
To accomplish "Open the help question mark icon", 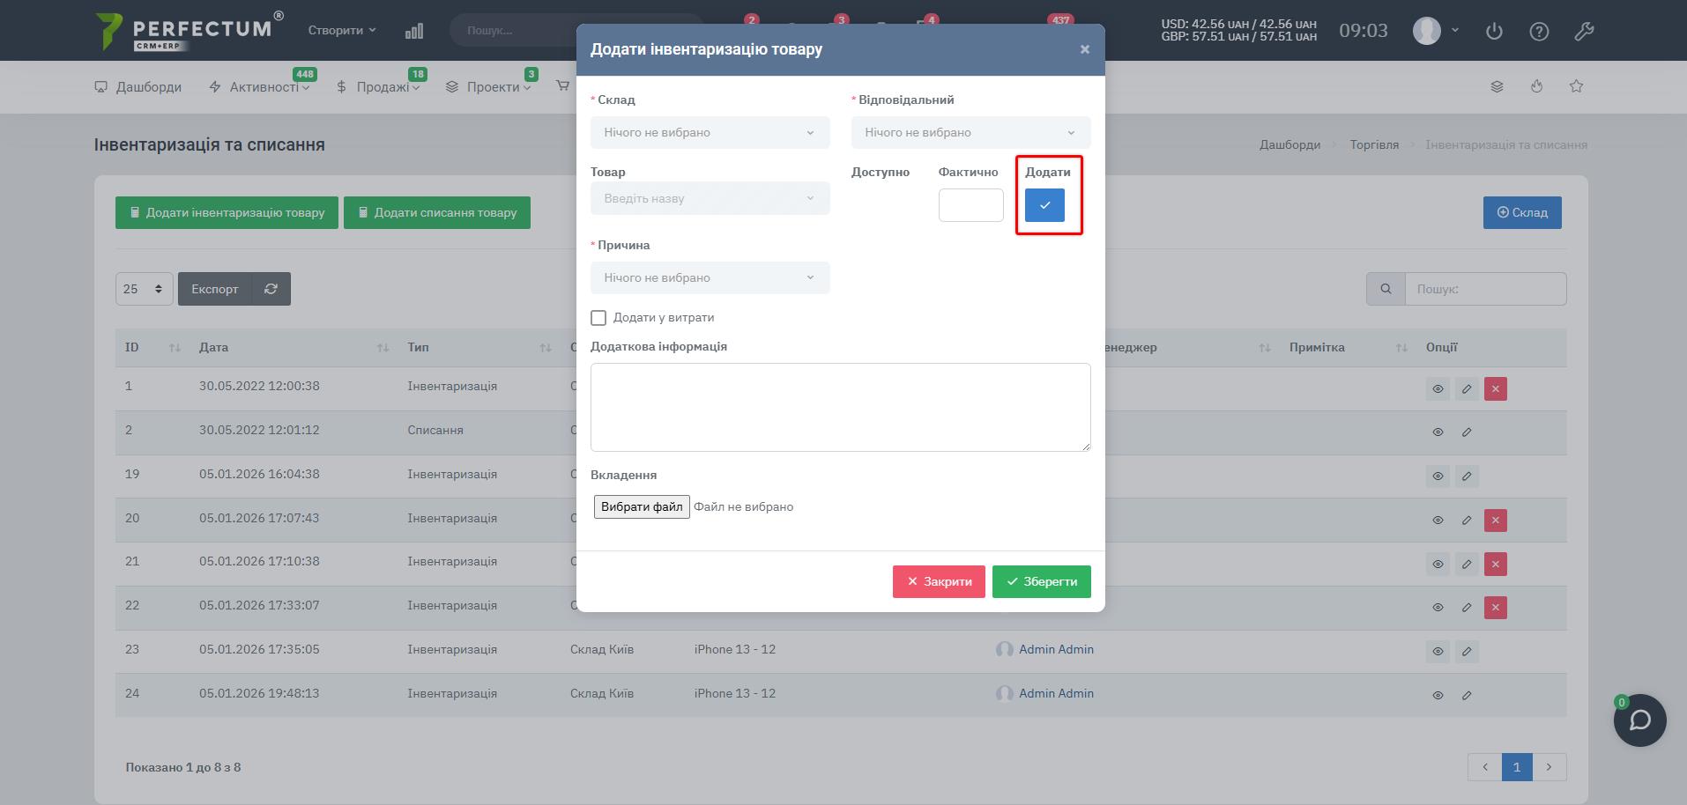I will tap(1539, 31).
